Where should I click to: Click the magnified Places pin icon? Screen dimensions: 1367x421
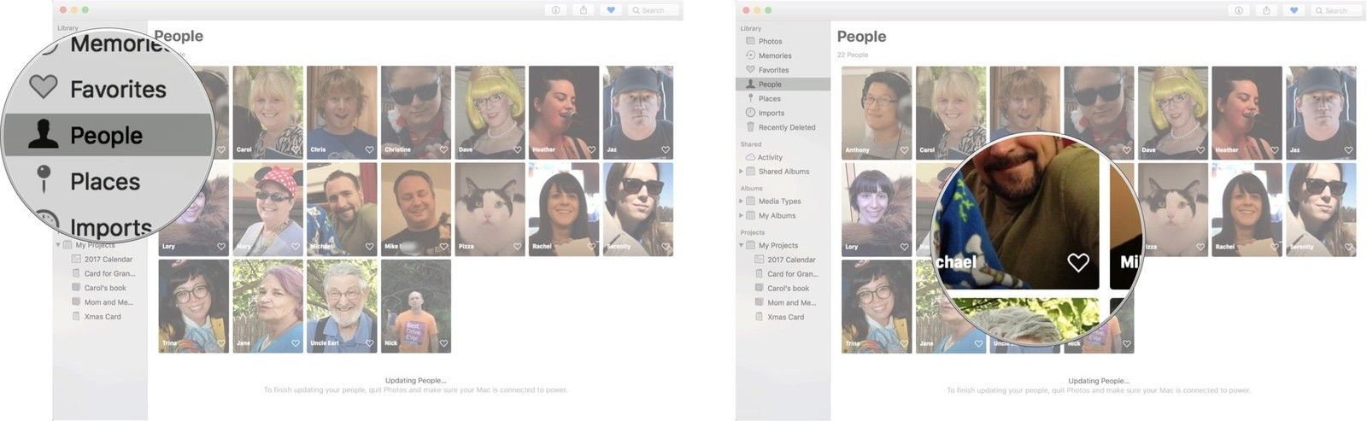(x=44, y=180)
